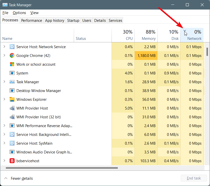Select the System process name
This screenshot has height=186, width=210.
[x=22, y=73]
